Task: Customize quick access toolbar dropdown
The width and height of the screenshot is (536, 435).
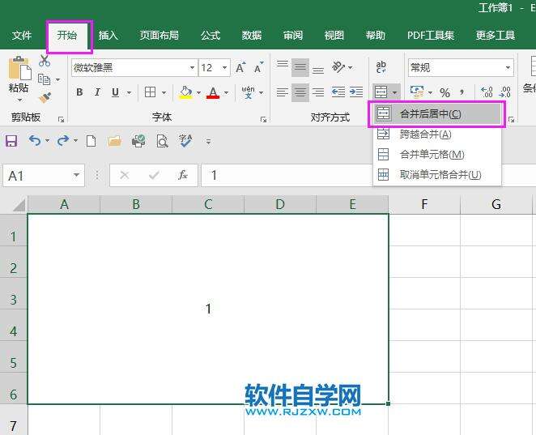Action: coord(208,141)
